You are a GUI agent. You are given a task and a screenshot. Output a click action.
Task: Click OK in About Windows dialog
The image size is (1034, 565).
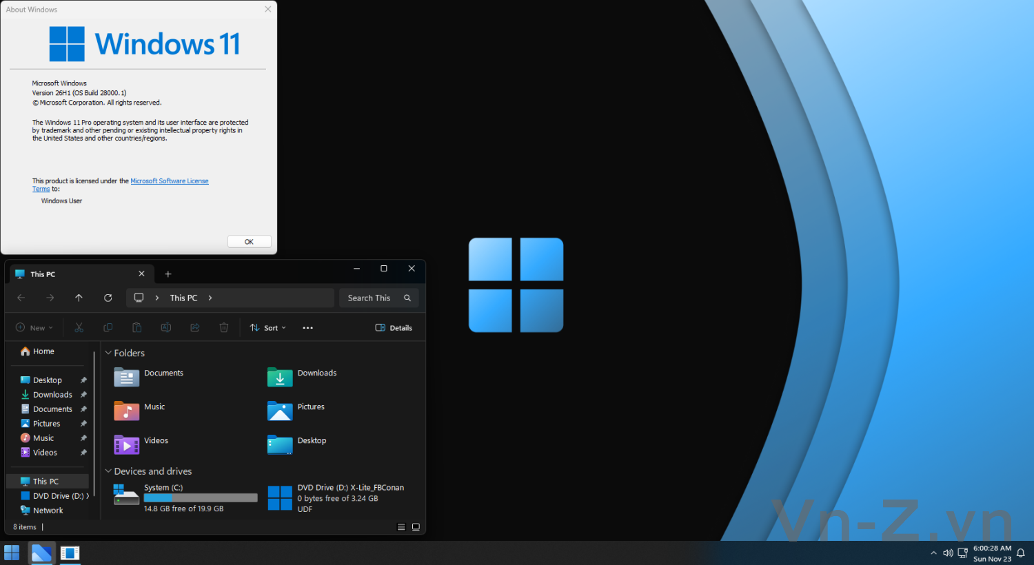(249, 242)
